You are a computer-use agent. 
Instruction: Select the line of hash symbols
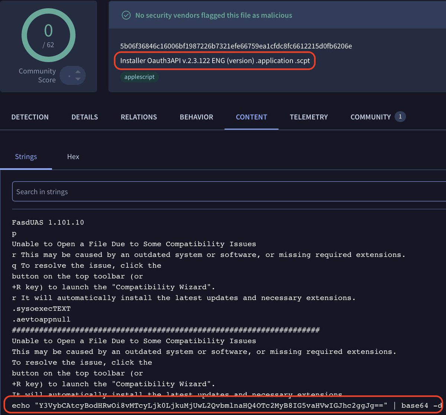click(166, 330)
